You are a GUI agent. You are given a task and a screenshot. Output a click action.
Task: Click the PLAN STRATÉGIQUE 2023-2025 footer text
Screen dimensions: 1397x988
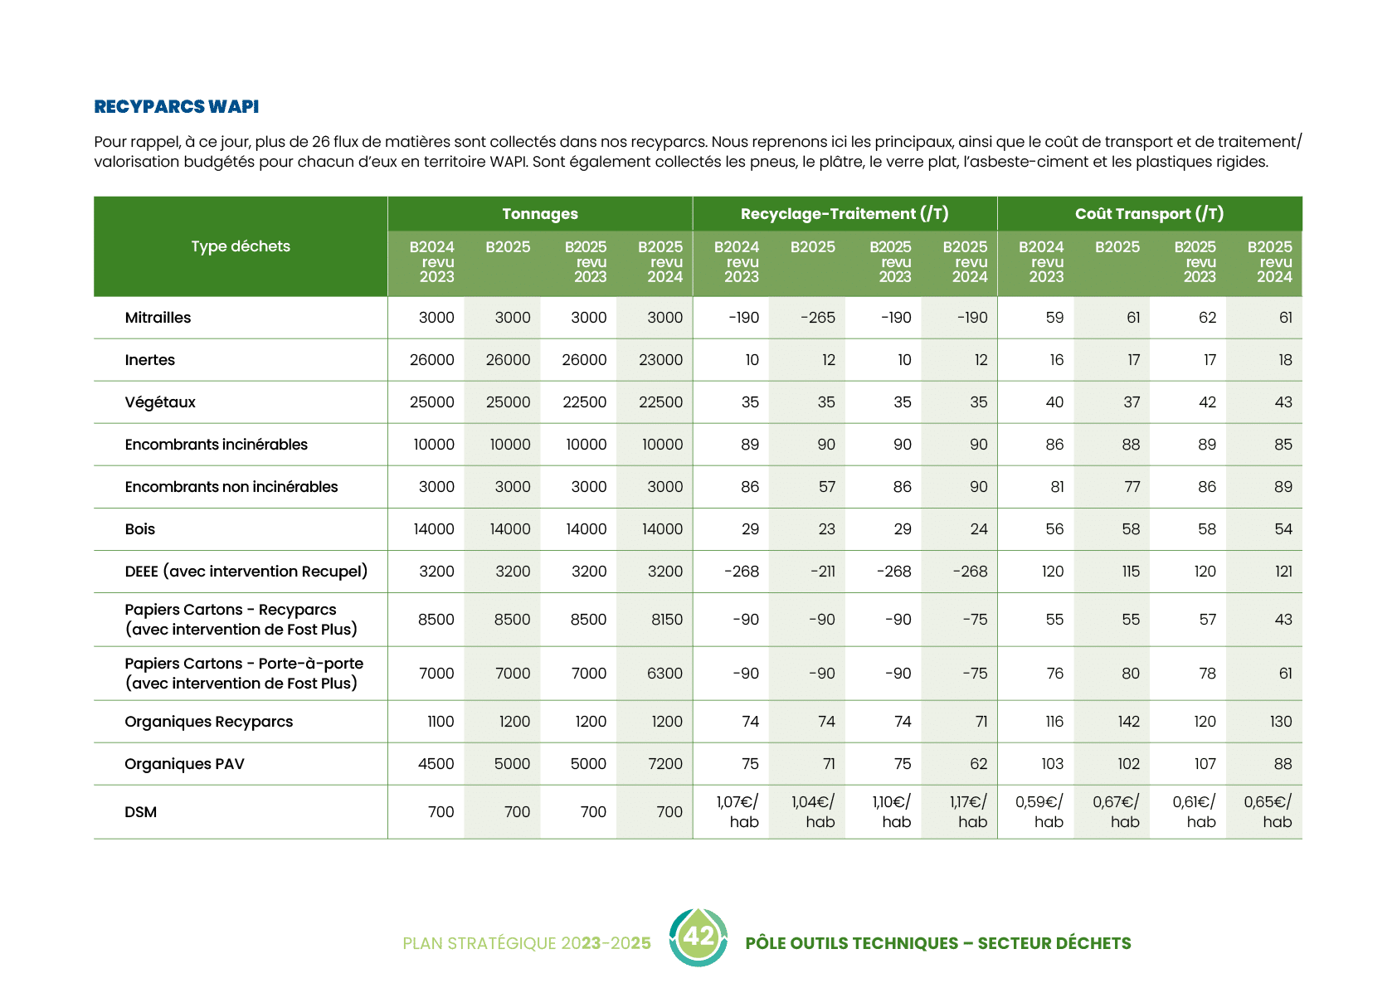pyautogui.click(x=527, y=943)
